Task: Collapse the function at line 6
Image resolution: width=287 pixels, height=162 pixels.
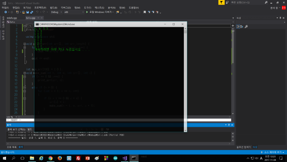Action: tap(24, 44)
